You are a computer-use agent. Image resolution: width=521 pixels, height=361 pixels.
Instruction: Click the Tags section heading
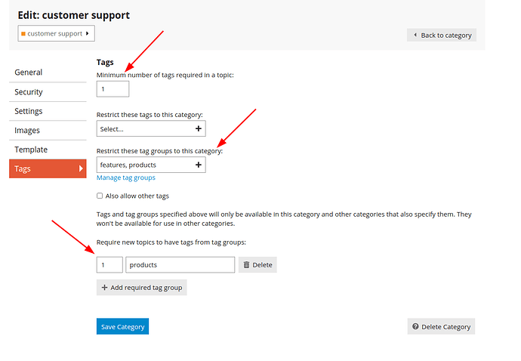[x=105, y=63]
